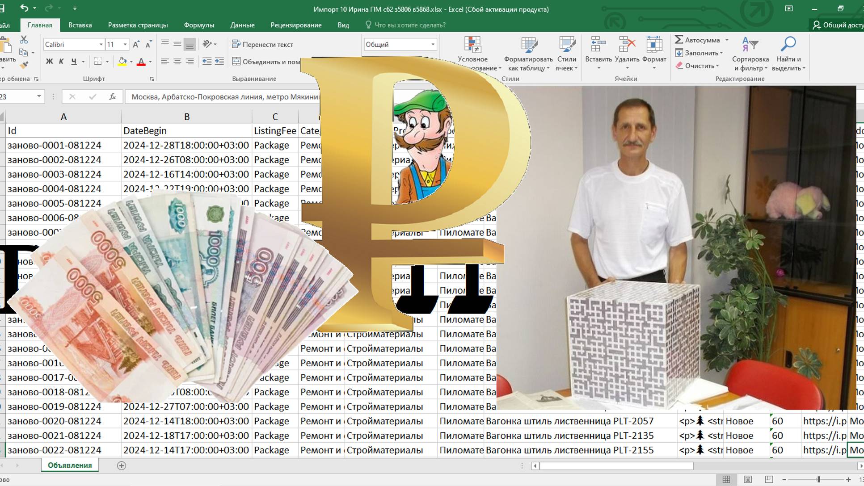
Task: Apply red font color A
Action: point(141,62)
